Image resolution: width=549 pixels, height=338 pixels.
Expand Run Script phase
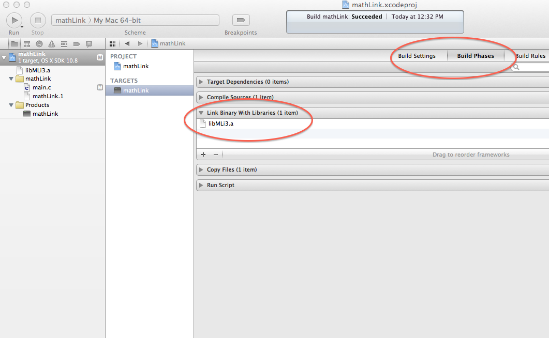201,185
